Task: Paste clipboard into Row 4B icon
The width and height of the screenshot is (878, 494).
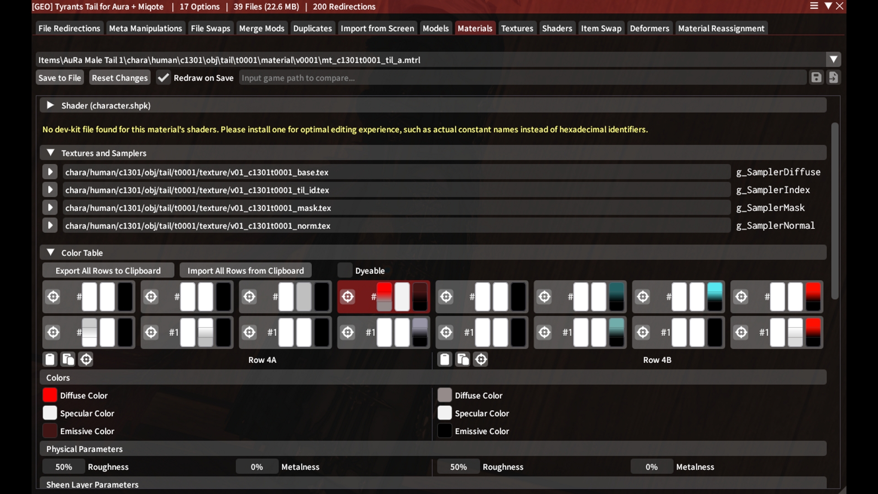Action: coord(463,360)
